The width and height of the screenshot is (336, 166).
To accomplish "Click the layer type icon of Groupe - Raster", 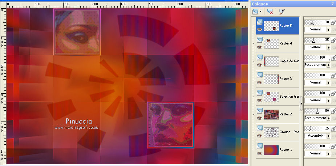I will [x=260, y=128].
